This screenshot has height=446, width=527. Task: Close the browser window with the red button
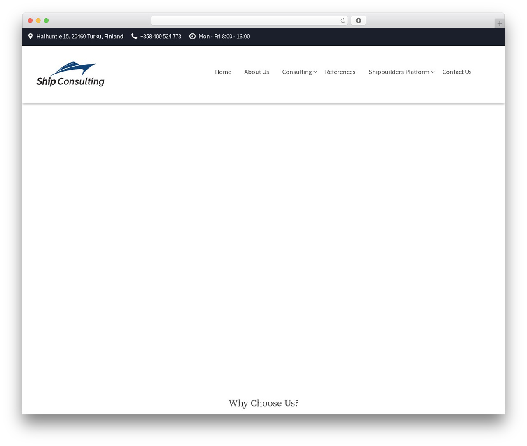(x=30, y=21)
